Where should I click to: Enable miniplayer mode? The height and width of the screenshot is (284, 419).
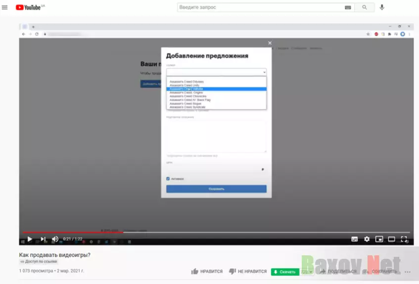point(379,239)
